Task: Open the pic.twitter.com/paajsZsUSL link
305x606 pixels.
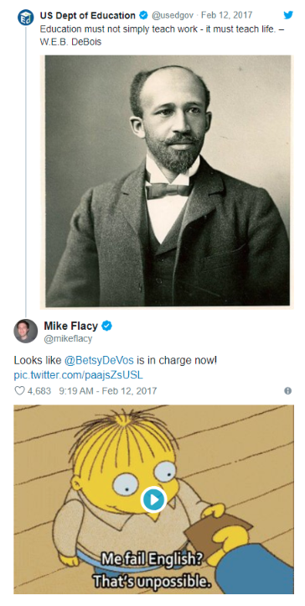Action: point(78,375)
